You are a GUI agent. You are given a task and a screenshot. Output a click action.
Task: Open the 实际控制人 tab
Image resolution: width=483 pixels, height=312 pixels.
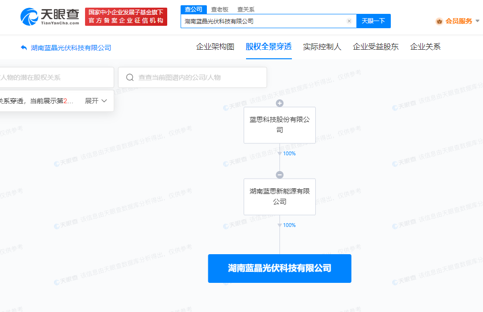click(x=322, y=46)
